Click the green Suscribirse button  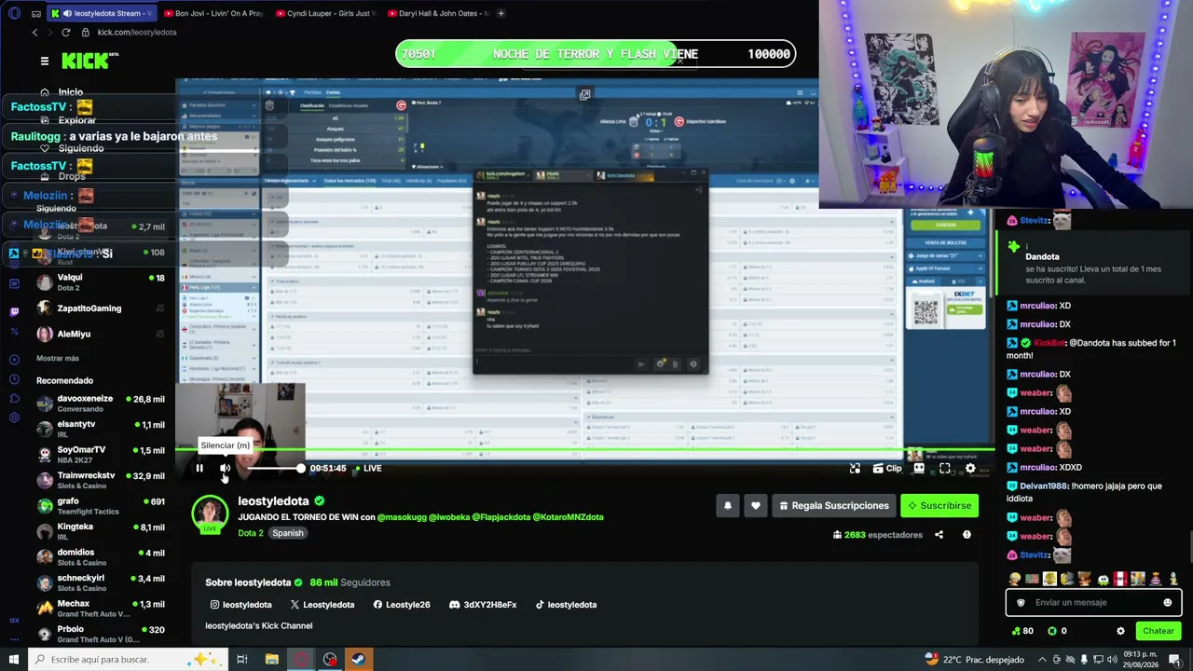point(939,505)
